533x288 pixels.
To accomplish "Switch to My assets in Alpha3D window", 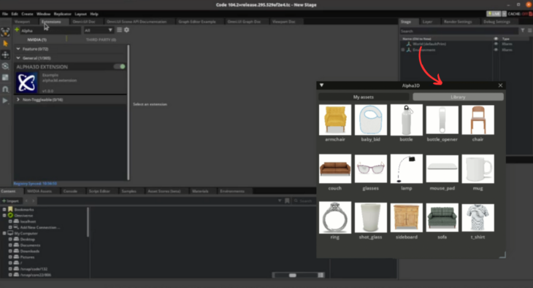I will point(364,97).
